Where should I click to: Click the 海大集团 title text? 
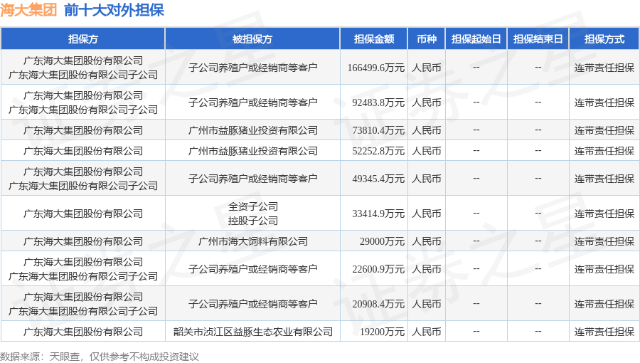click(28, 10)
